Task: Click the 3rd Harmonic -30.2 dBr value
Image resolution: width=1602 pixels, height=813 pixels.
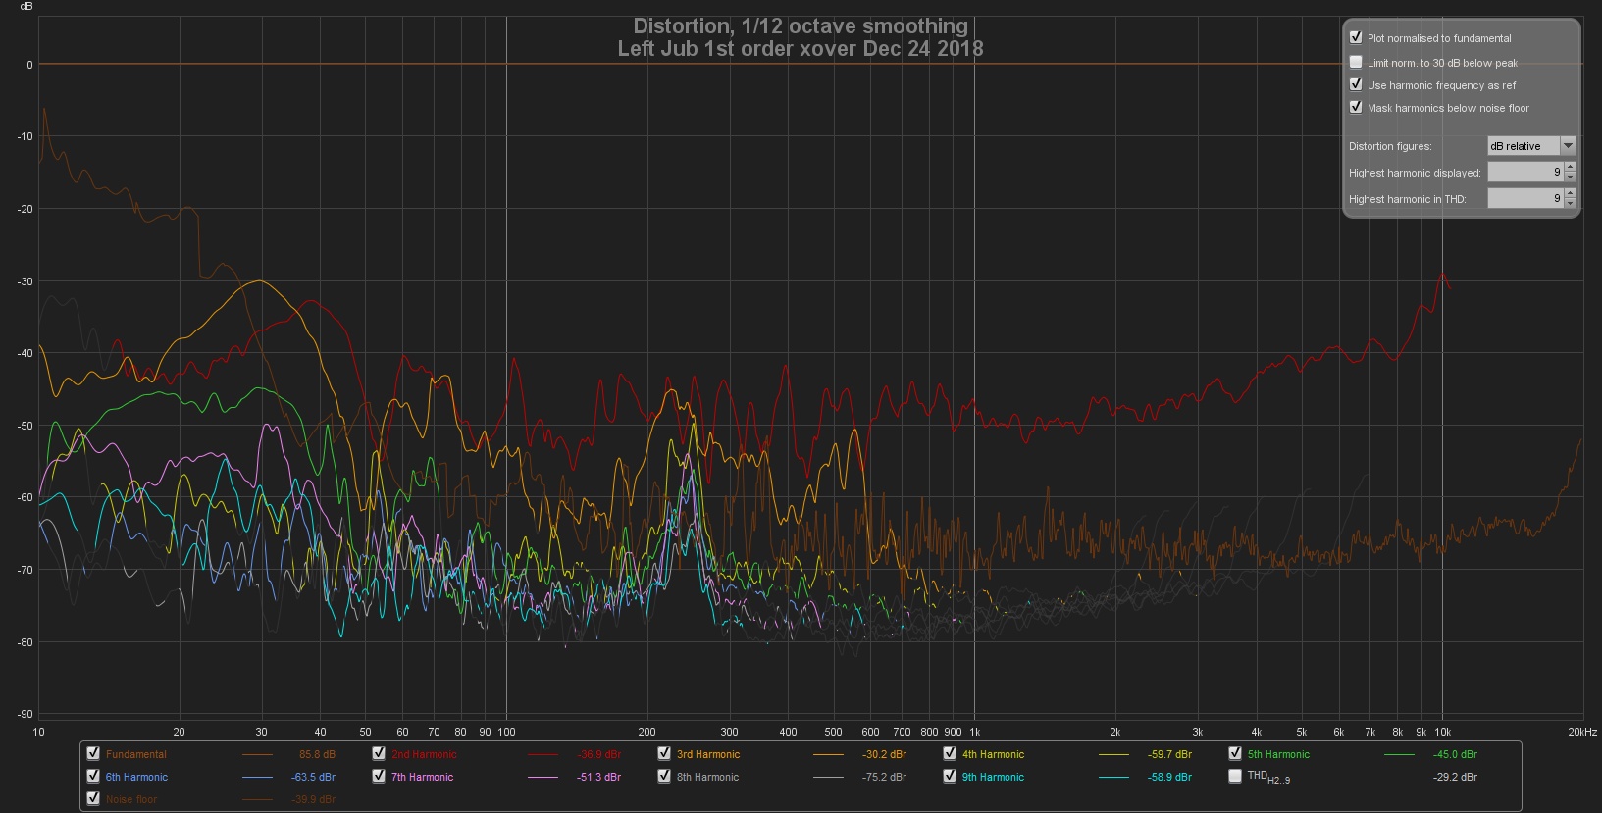Action: pyautogui.click(x=884, y=755)
